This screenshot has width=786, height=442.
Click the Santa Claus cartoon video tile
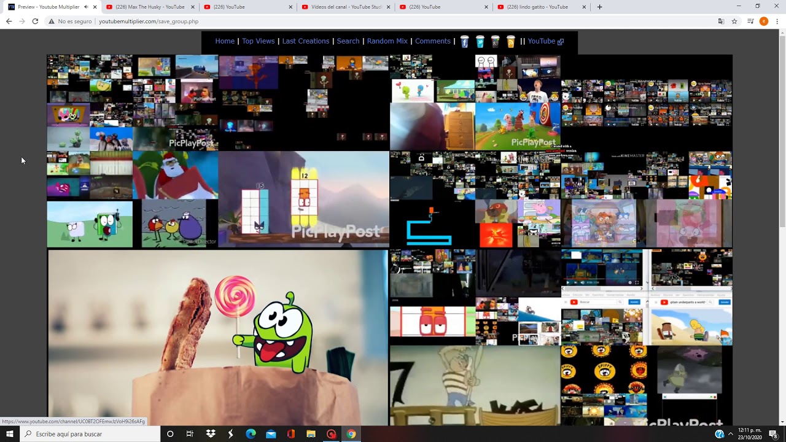[x=176, y=175]
